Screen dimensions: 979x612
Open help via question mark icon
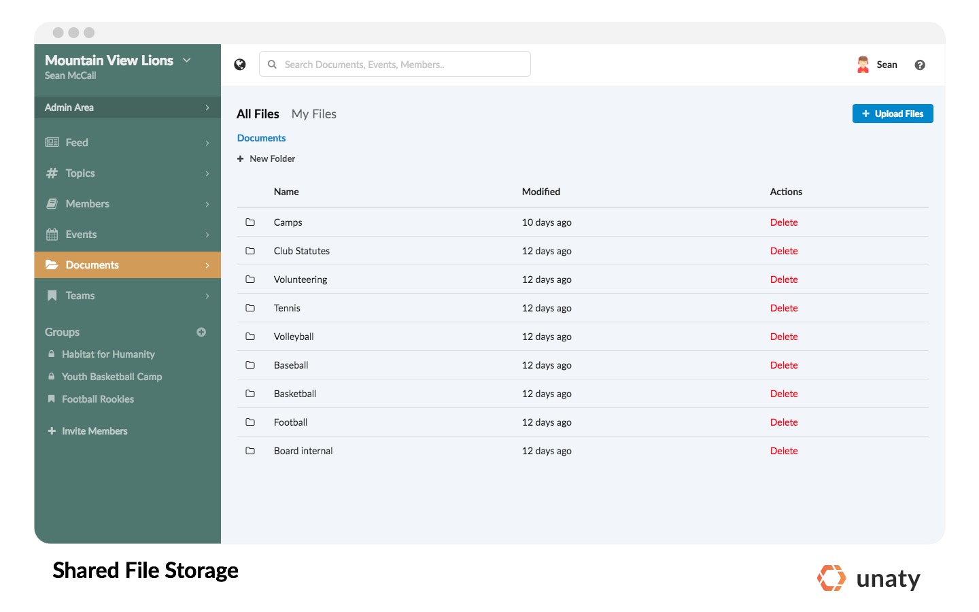(x=920, y=65)
